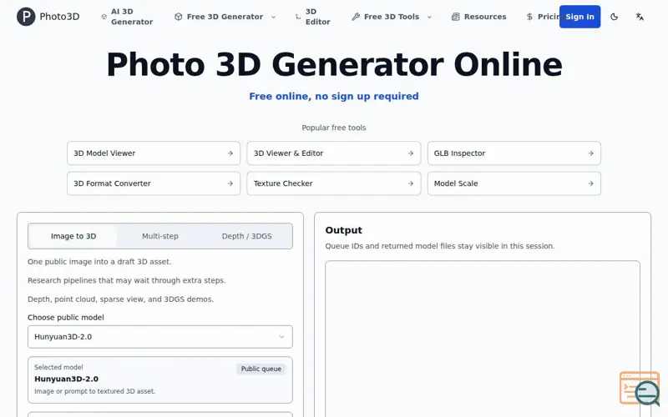Click 'One public image into a draft 3D asset.'
668x417 pixels.
pos(99,262)
